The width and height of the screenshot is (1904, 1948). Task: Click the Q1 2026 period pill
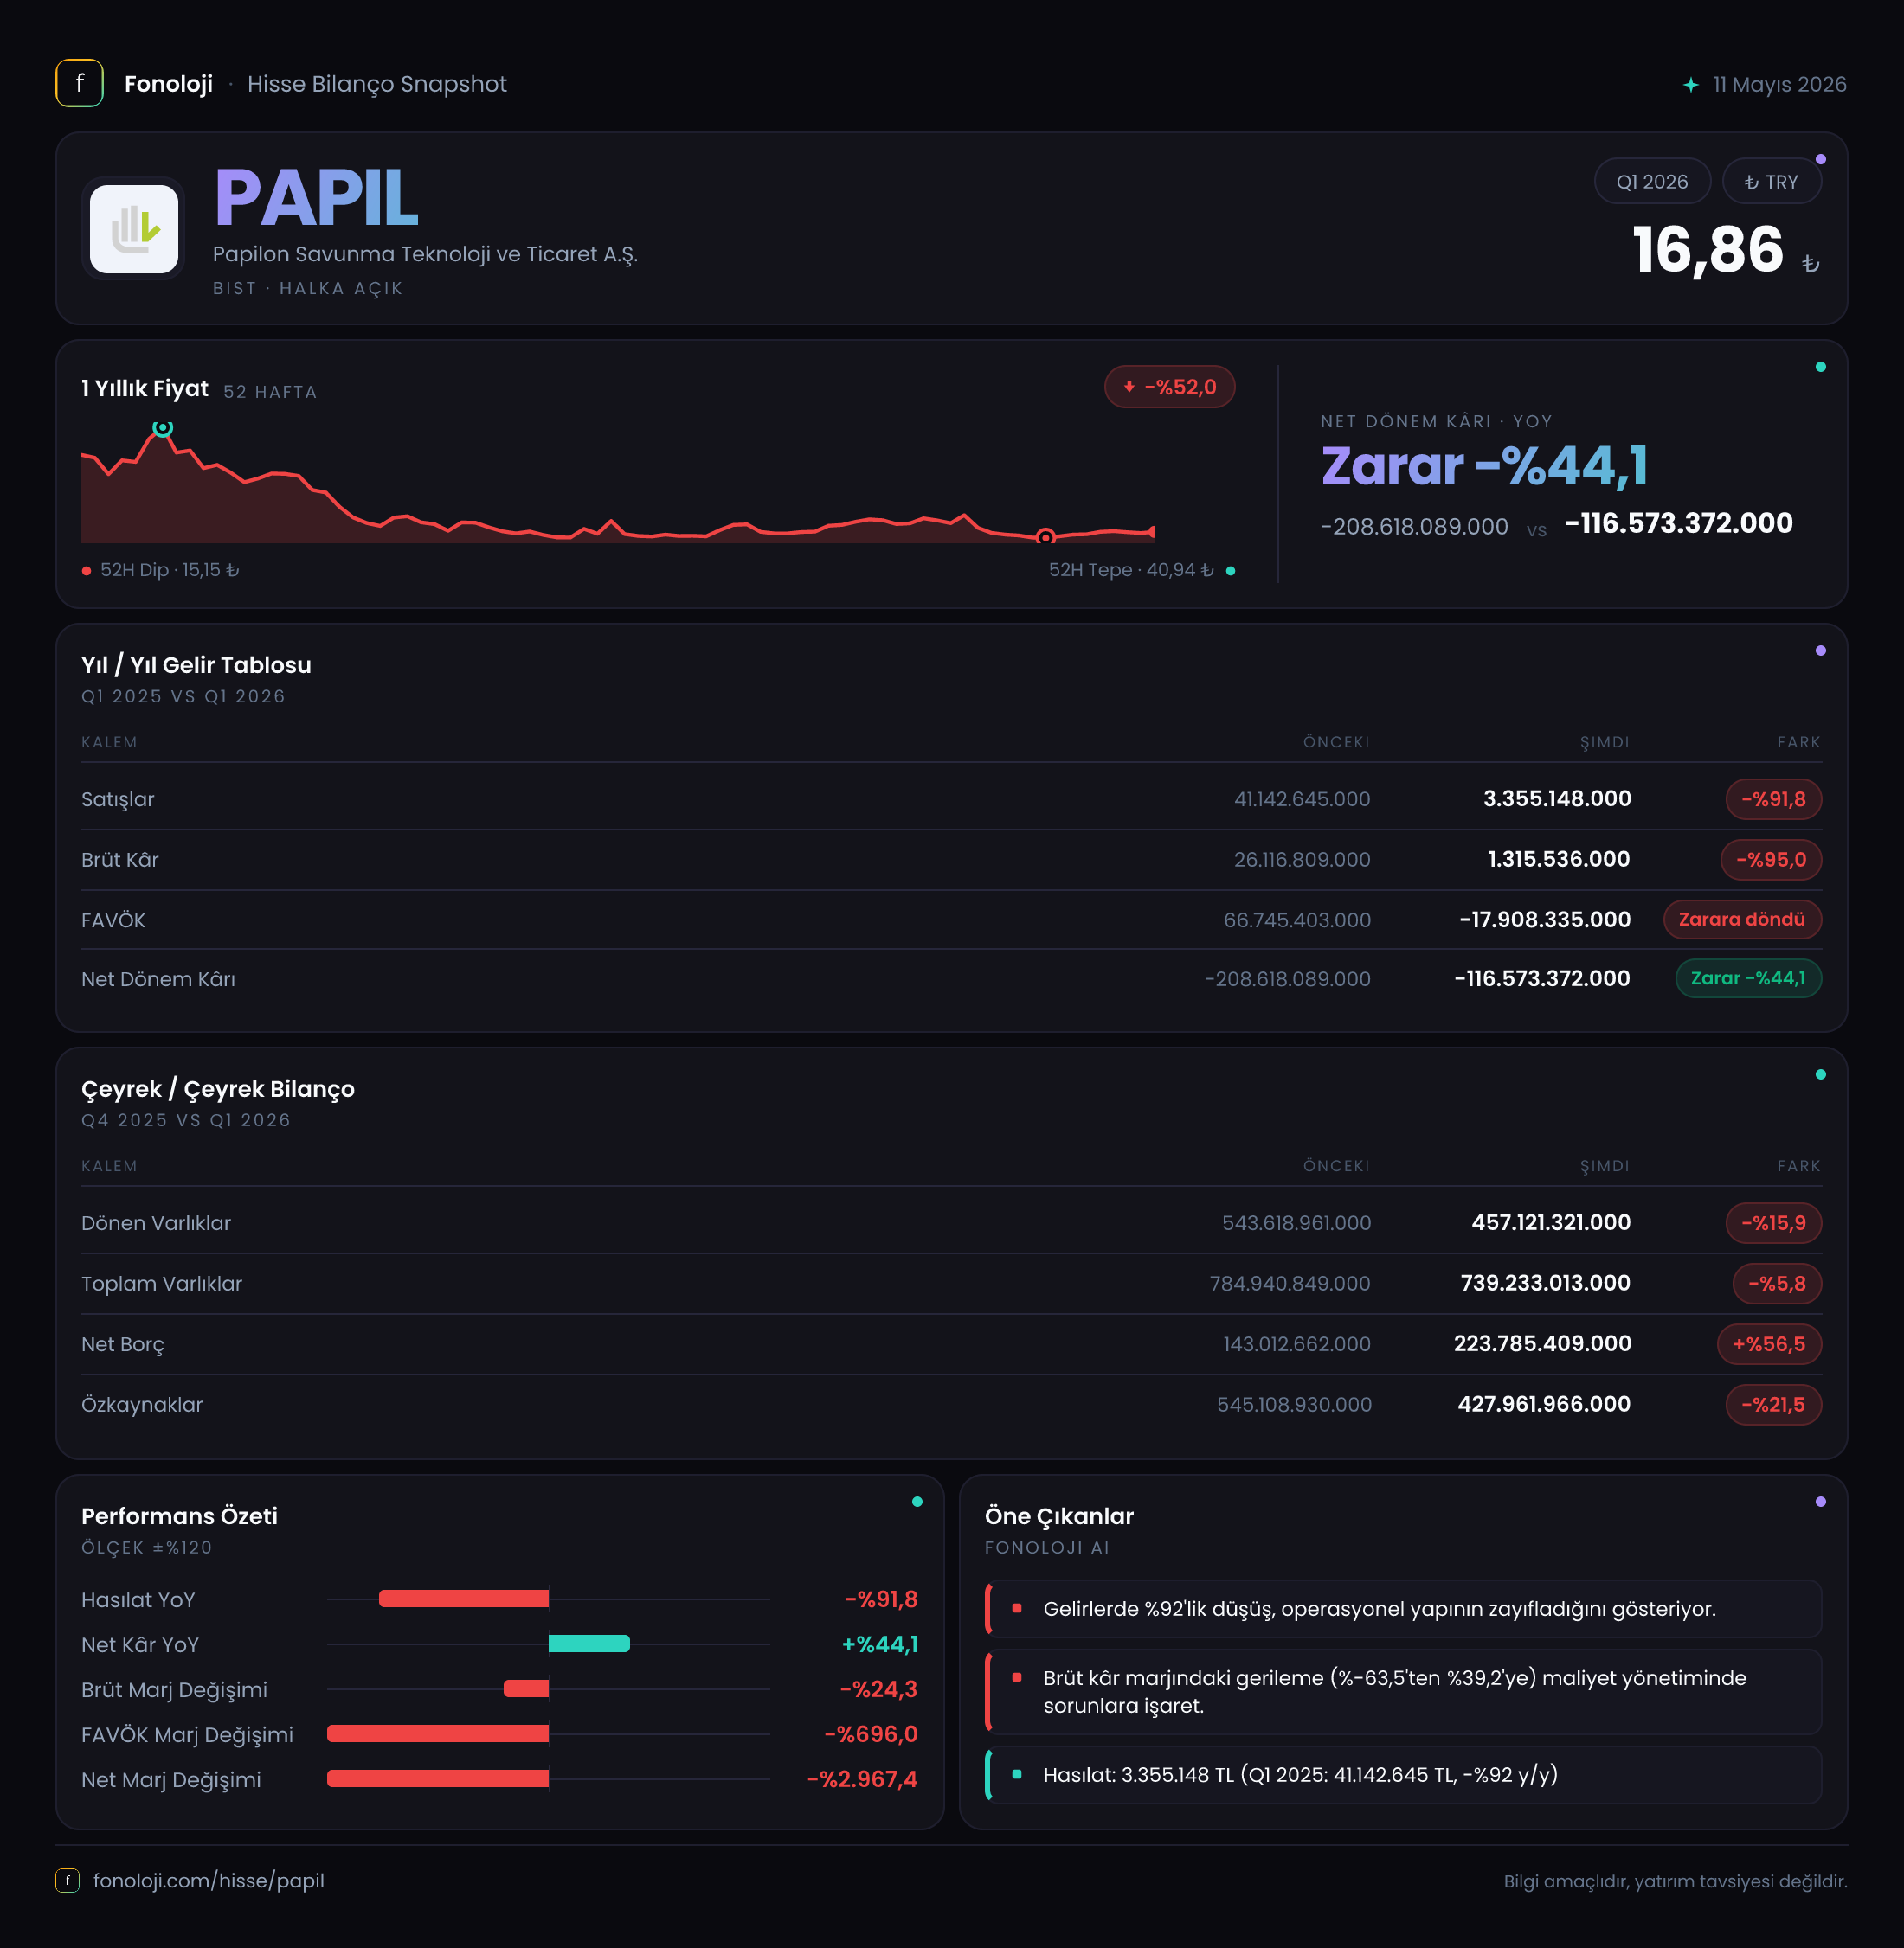1652,182
